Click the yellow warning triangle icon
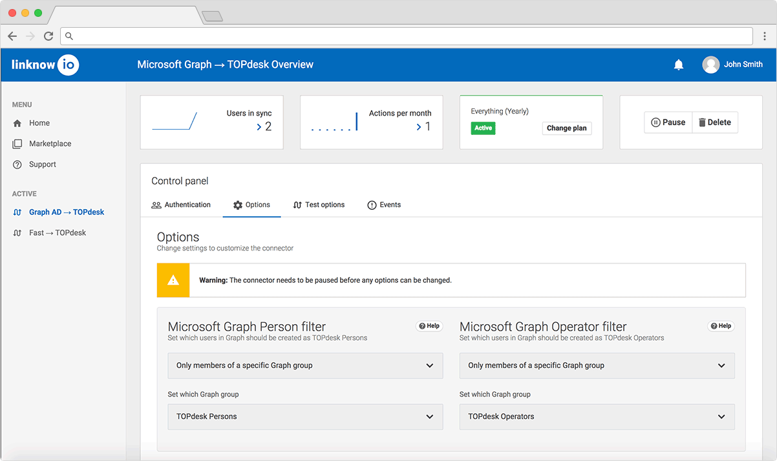 pos(173,280)
